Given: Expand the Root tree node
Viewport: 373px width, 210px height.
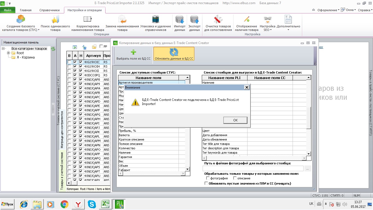Looking at the screenshot, I should tap(8, 53).
